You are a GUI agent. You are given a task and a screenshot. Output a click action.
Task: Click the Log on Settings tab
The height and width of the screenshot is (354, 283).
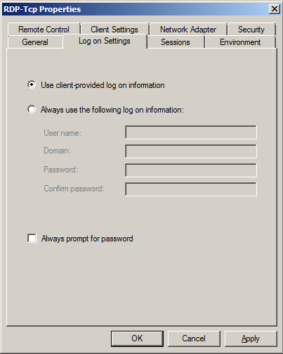pos(105,41)
